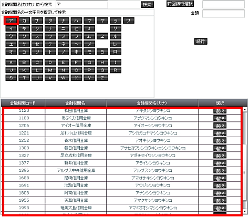249x217 pixels.
Task: Choose the キ kana button
Action: coord(24,28)
